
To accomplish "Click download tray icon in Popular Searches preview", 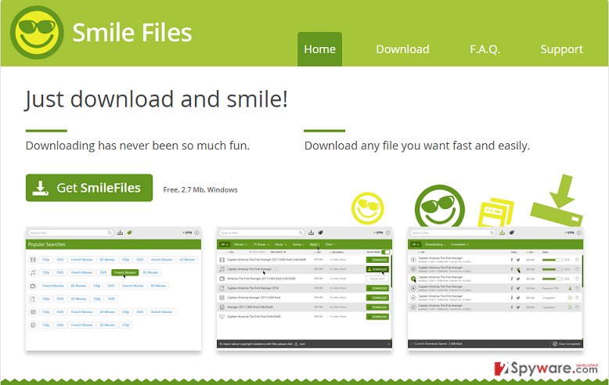I will tap(120, 233).
